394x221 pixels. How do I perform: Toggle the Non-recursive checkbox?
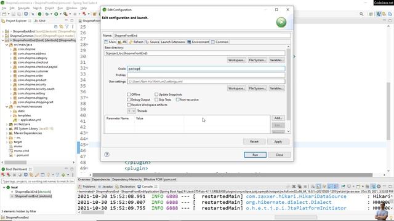pyautogui.click(x=178, y=99)
